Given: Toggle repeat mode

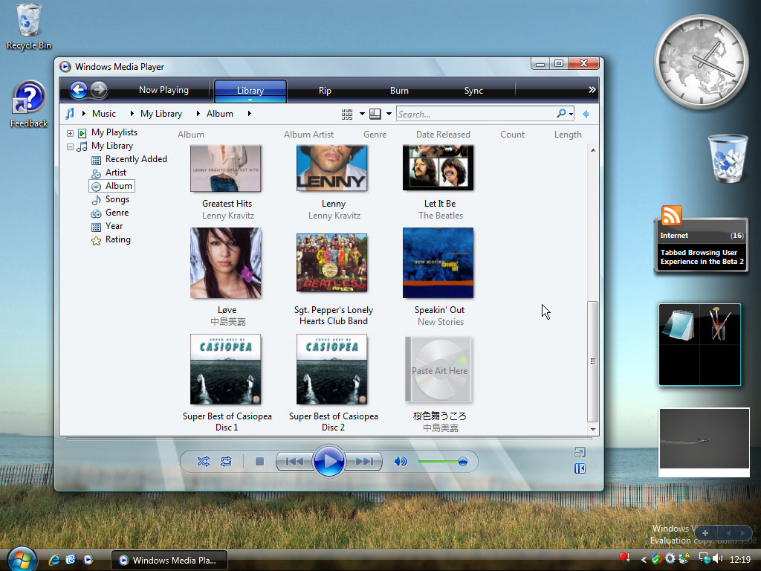Looking at the screenshot, I should click(226, 461).
